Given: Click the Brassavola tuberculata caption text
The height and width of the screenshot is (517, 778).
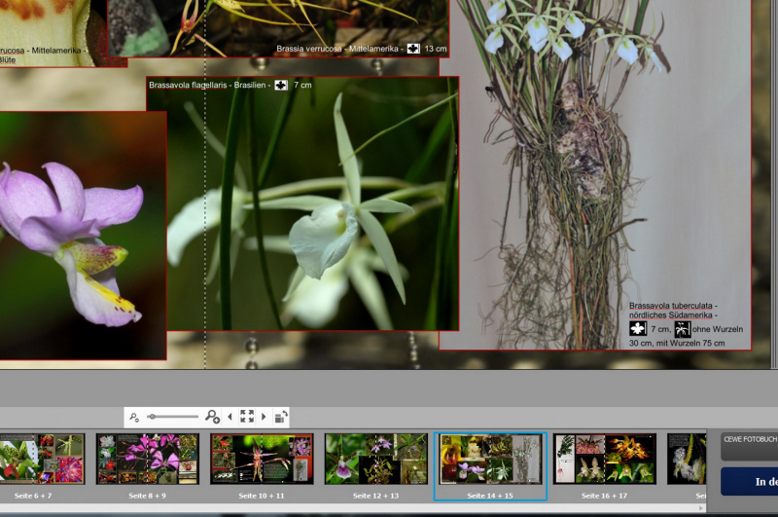Looking at the screenshot, I should point(673,311).
